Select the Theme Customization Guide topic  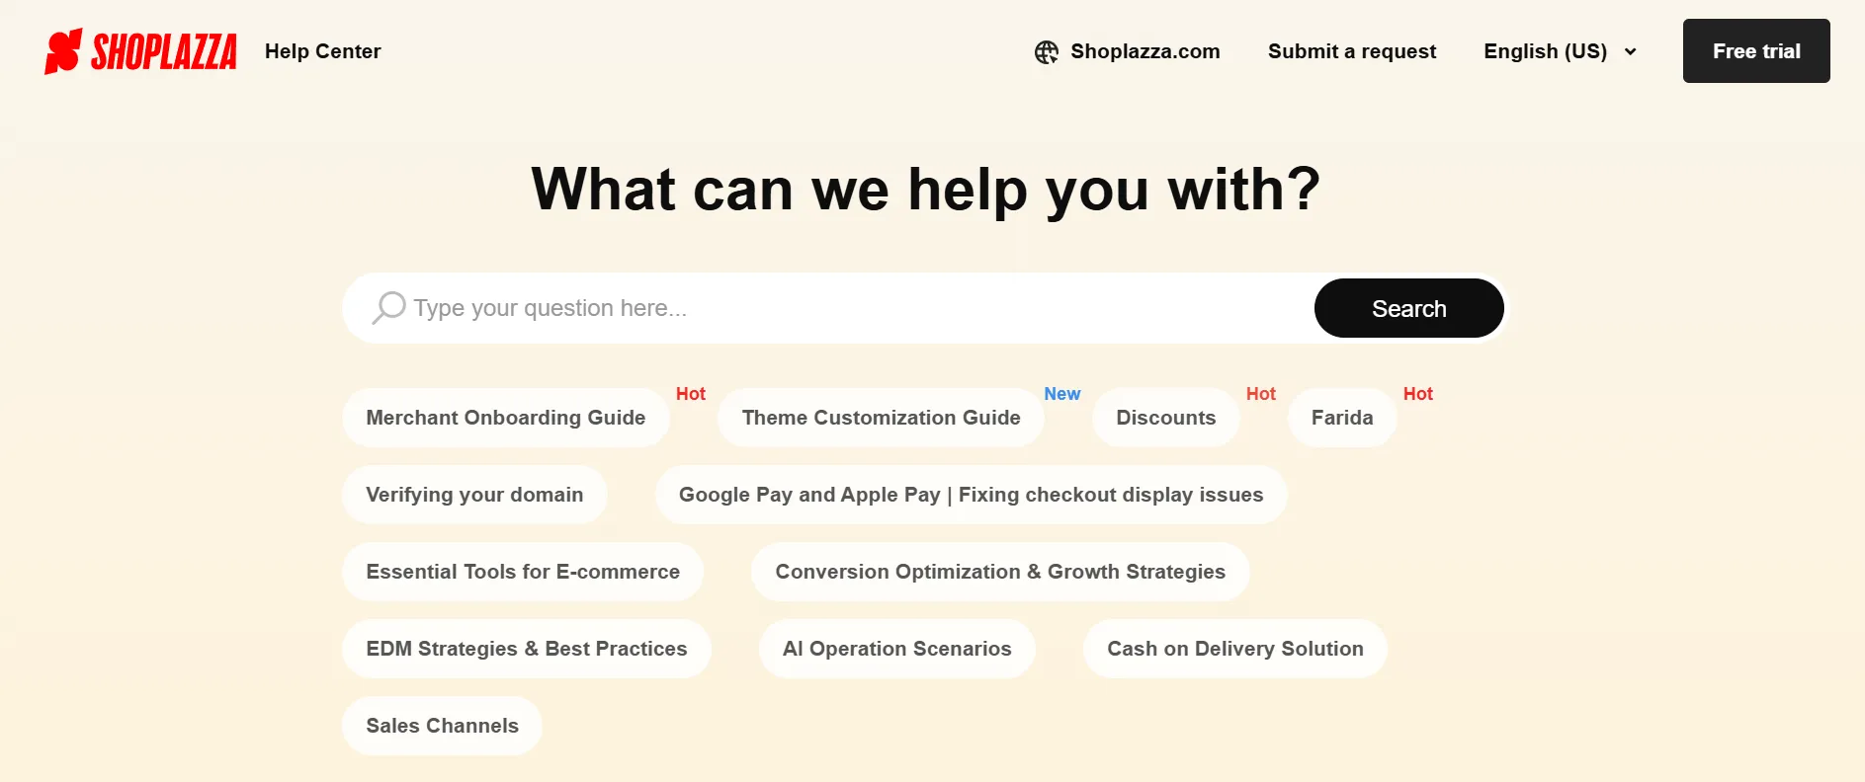pos(880,417)
